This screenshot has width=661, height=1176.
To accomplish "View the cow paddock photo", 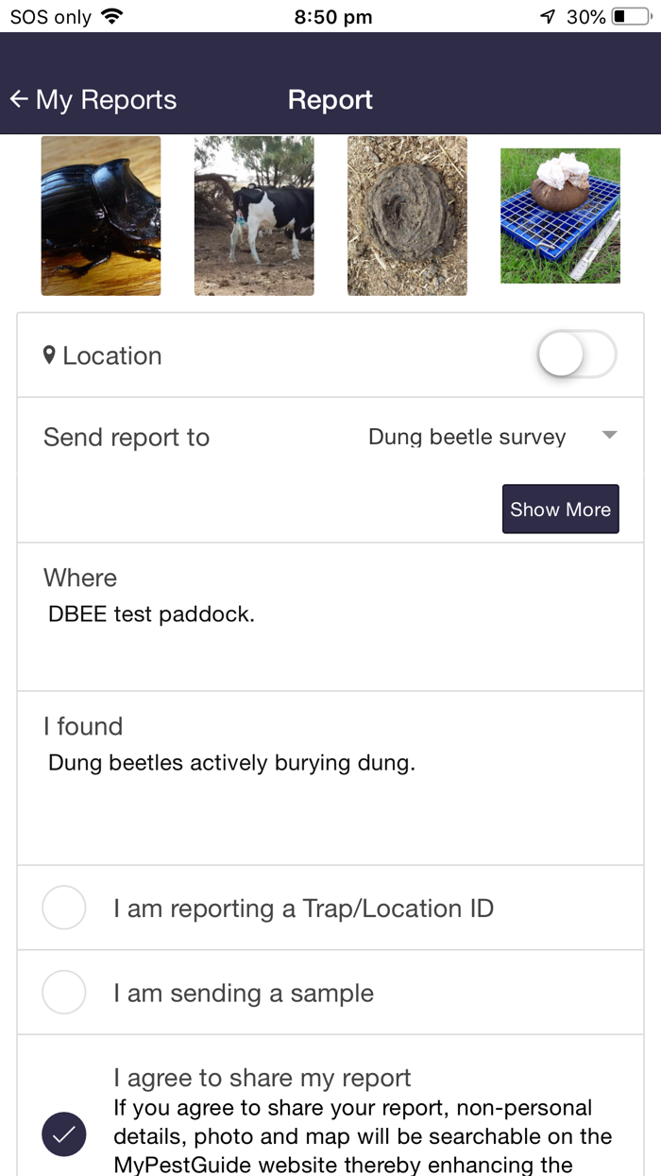I will 254,216.
